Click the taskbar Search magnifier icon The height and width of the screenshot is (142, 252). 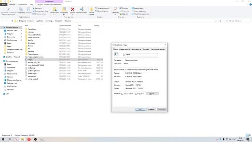9,139
